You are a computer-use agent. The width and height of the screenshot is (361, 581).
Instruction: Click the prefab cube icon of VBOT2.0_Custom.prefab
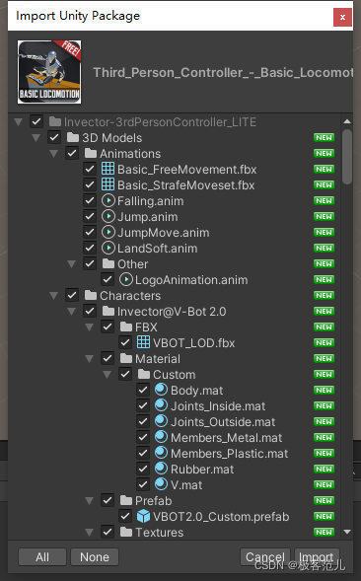143,516
